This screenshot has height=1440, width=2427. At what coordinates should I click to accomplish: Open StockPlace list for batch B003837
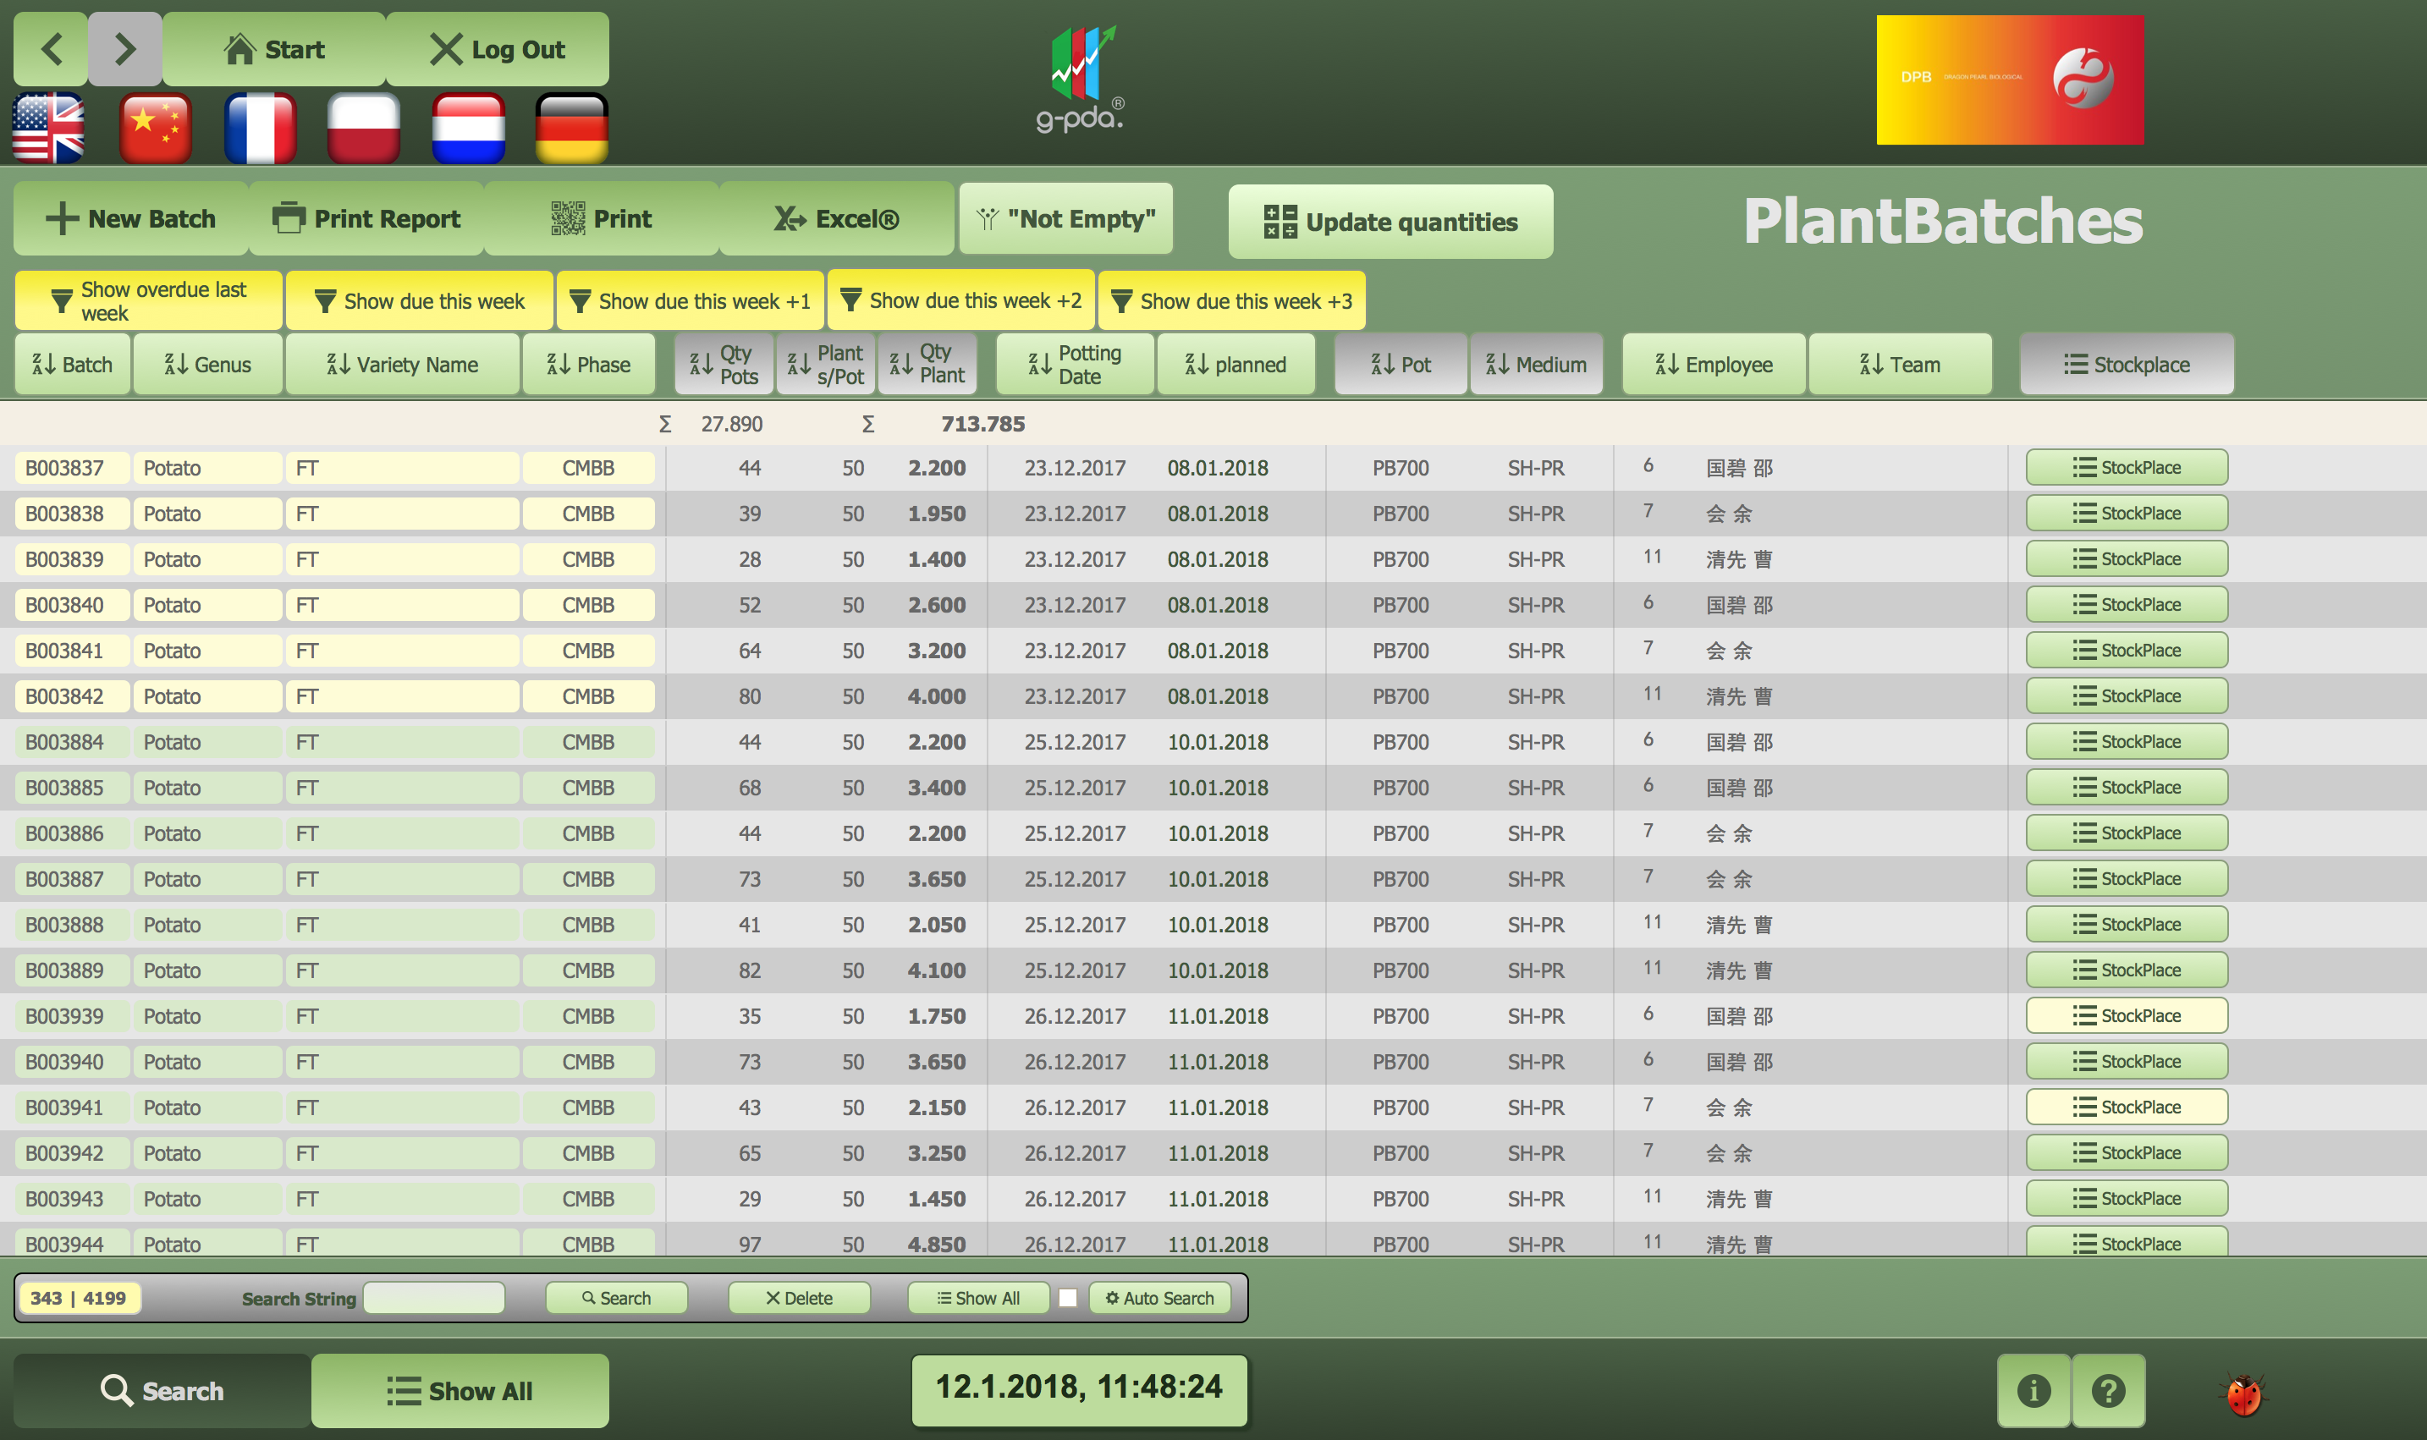(x=2125, y=468)
